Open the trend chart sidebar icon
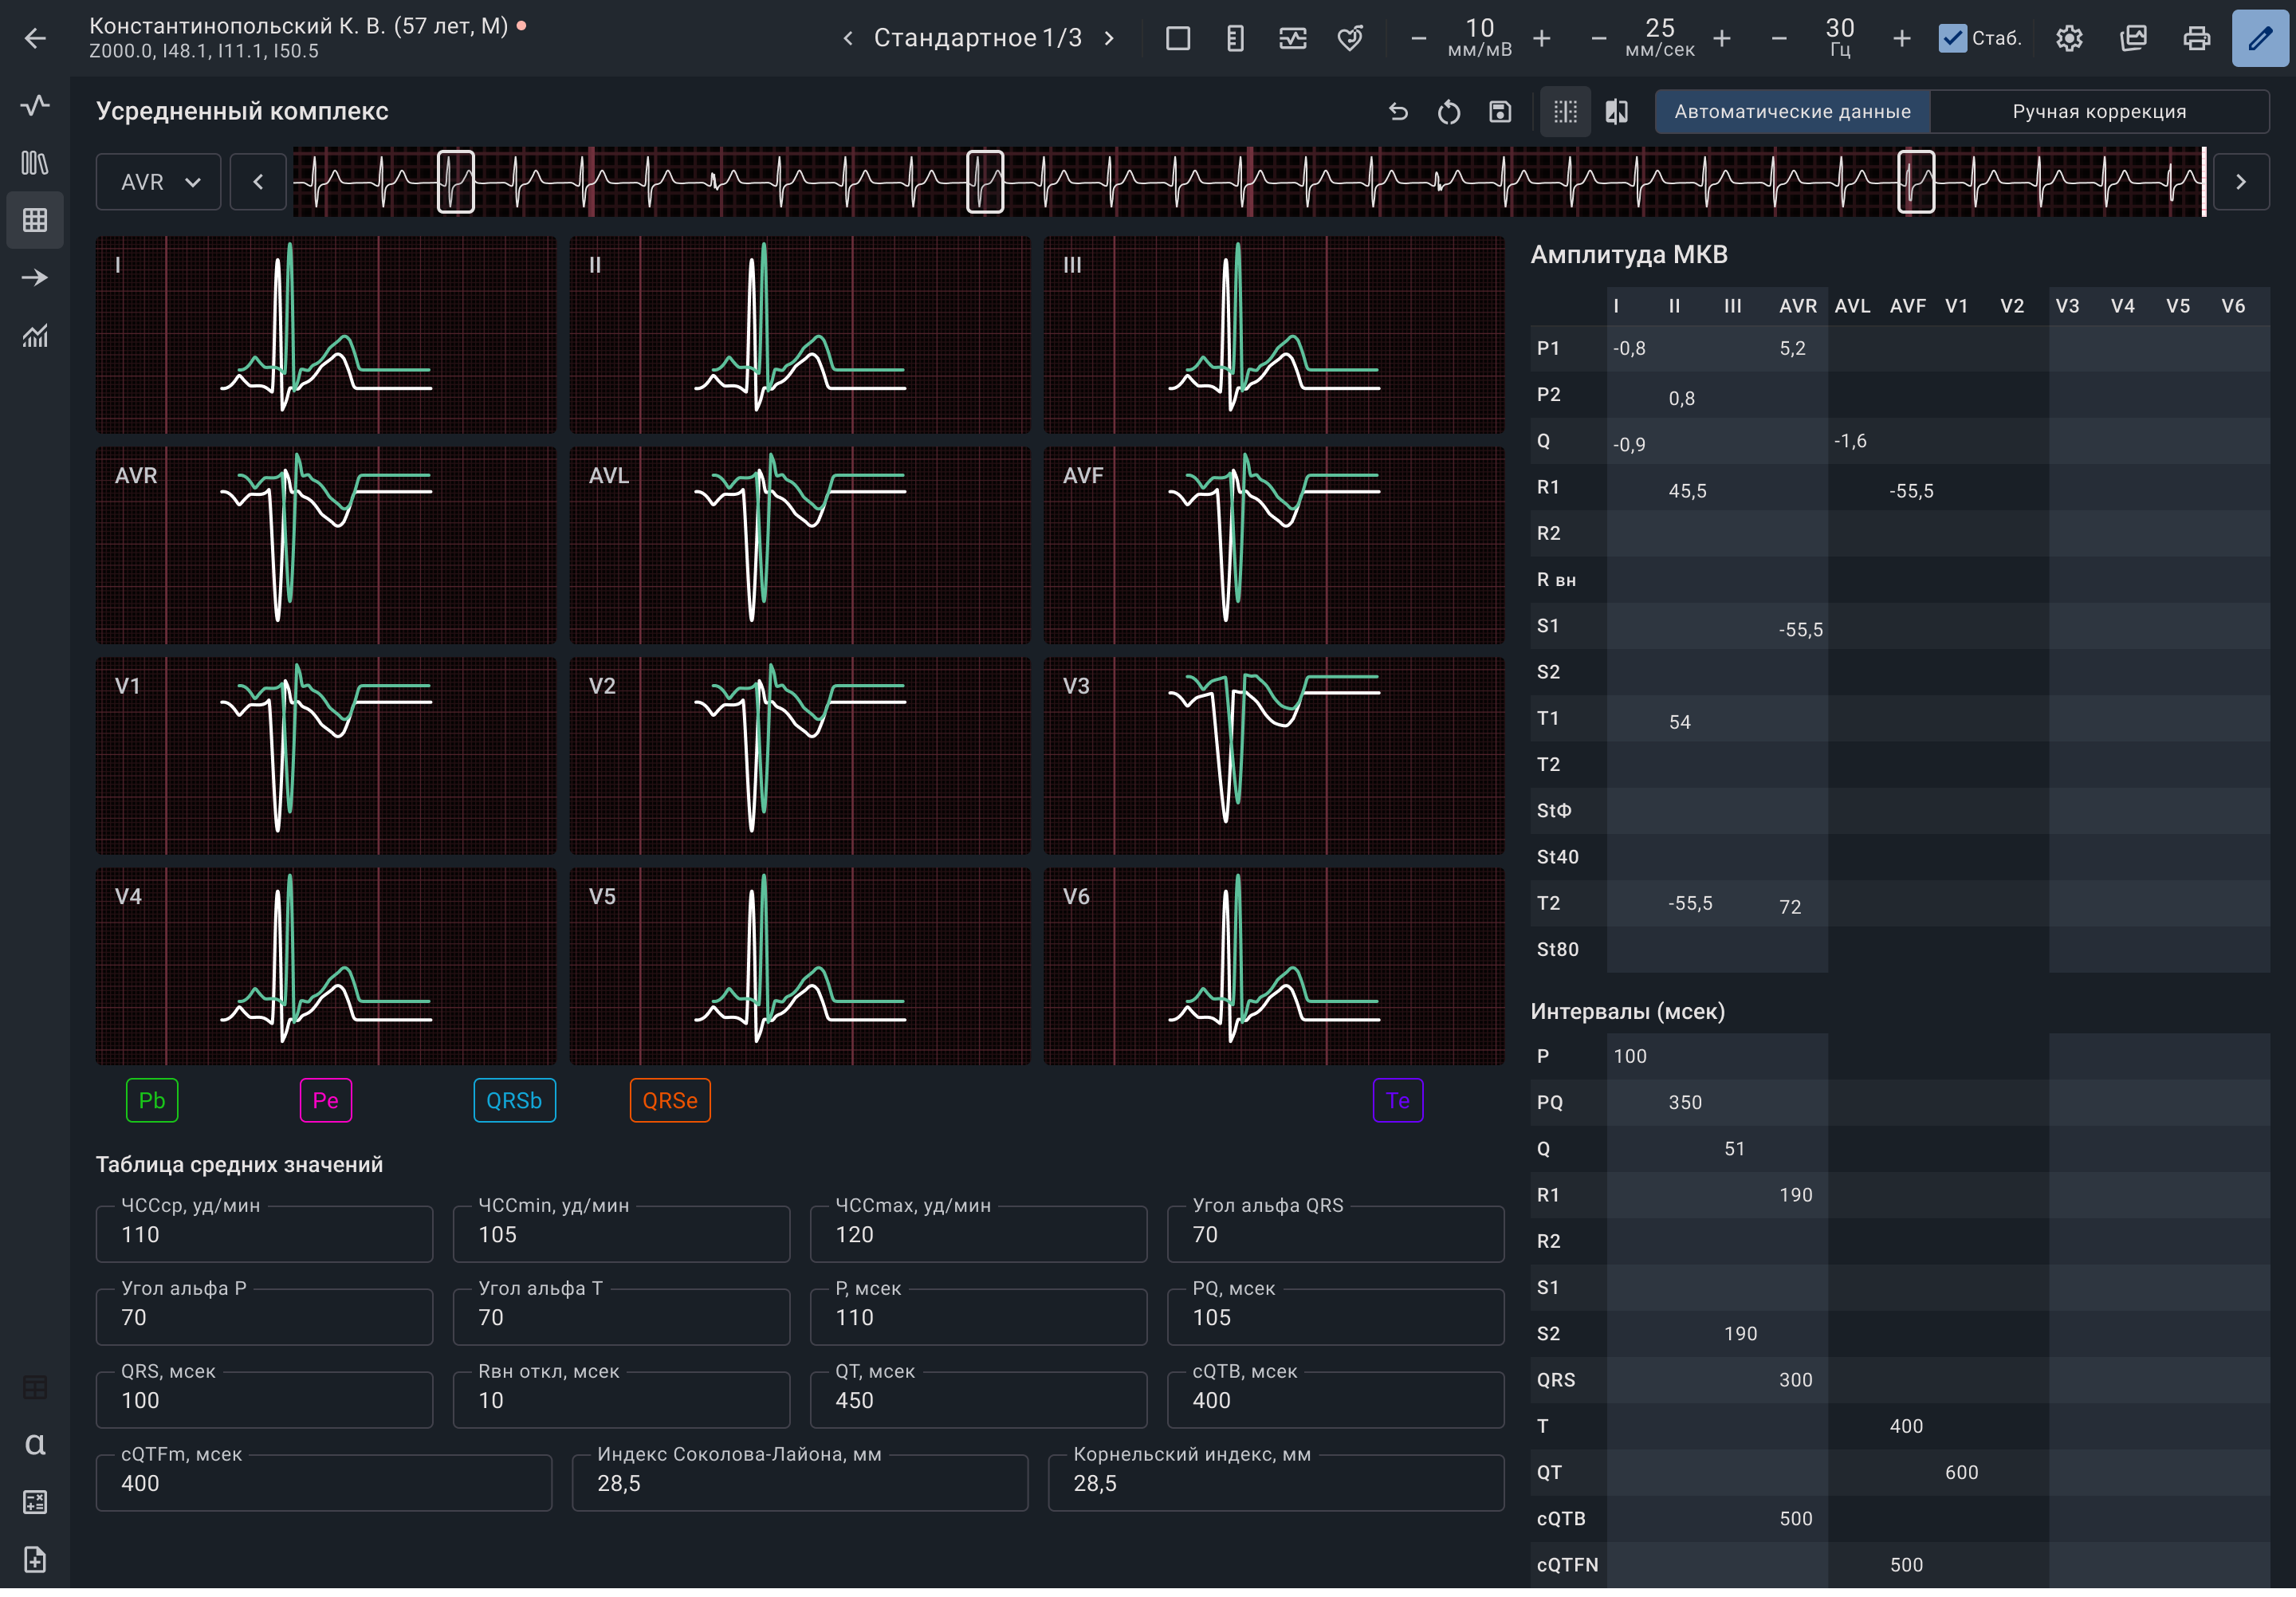The width and height of the screenshot is (2296, 1597). [35, 336]
